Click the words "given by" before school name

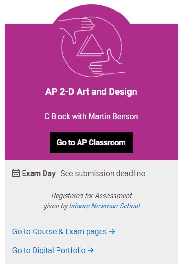56,206
